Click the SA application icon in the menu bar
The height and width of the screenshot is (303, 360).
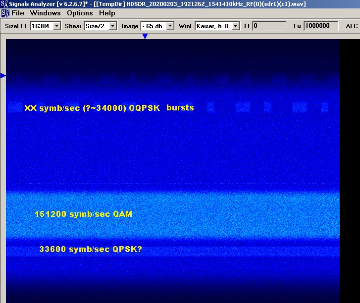(5, 13)
